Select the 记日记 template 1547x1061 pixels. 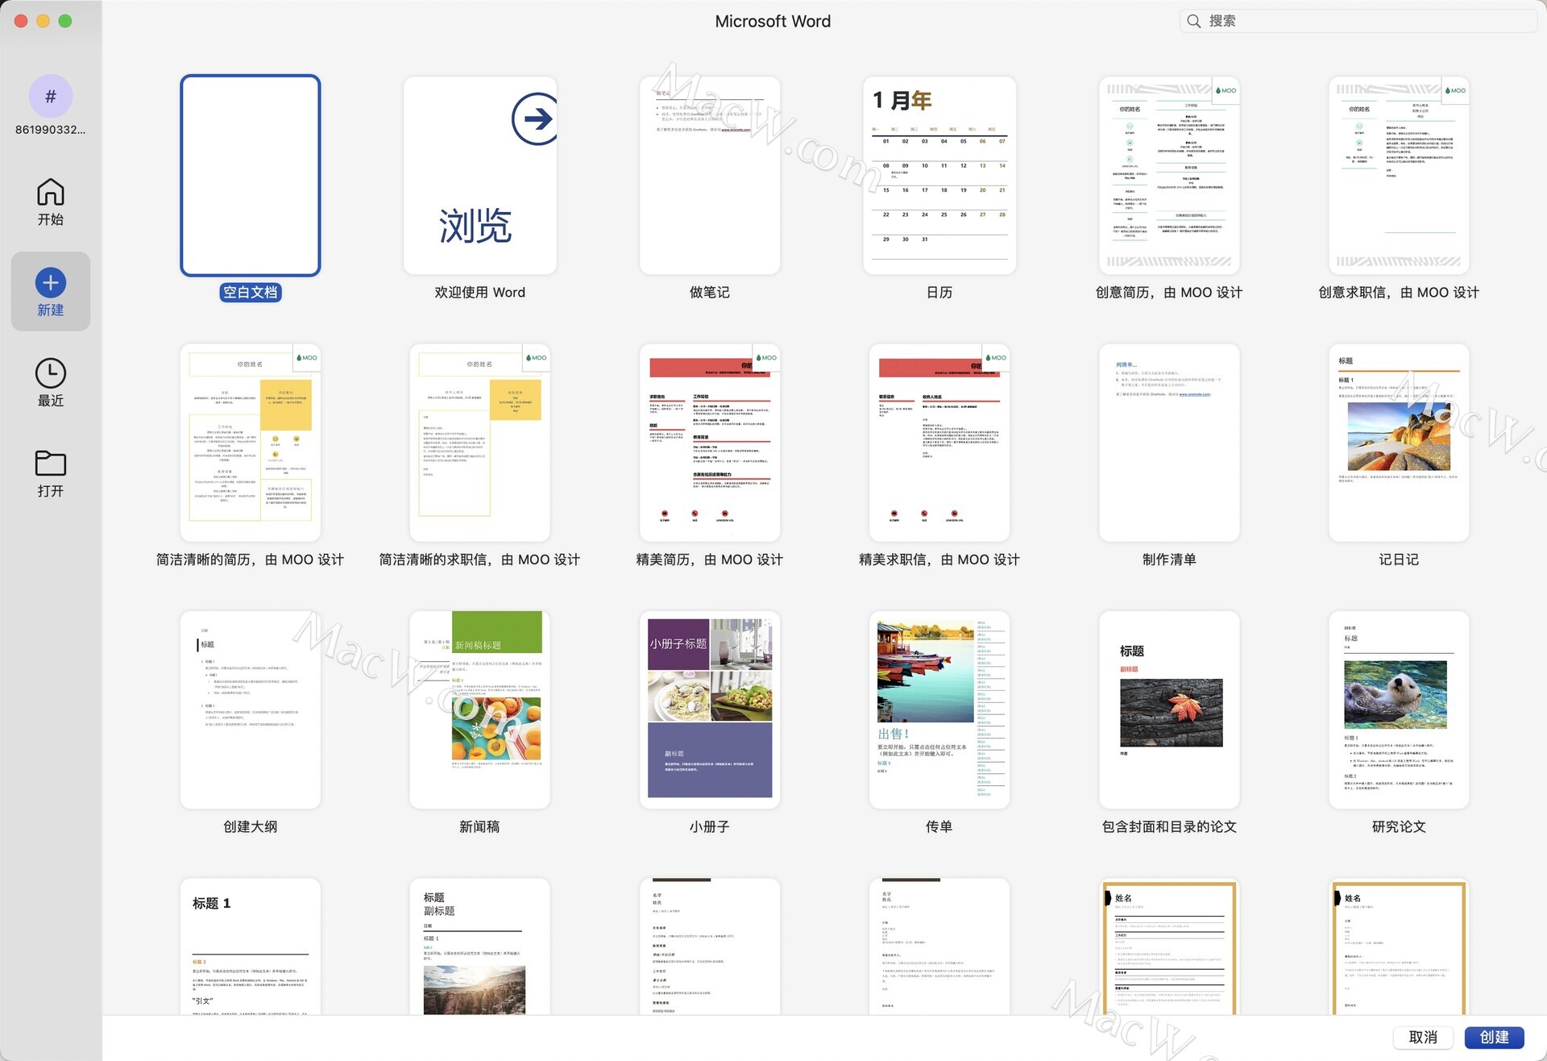point(1399,443)
